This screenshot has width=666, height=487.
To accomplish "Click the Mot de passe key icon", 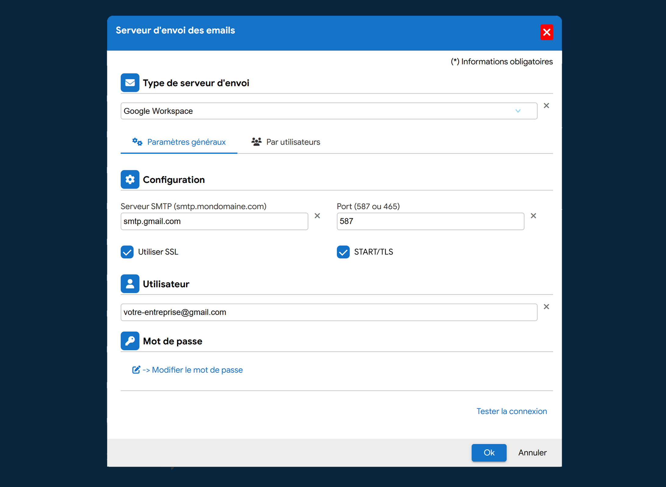I will click(x=130, y=341).
